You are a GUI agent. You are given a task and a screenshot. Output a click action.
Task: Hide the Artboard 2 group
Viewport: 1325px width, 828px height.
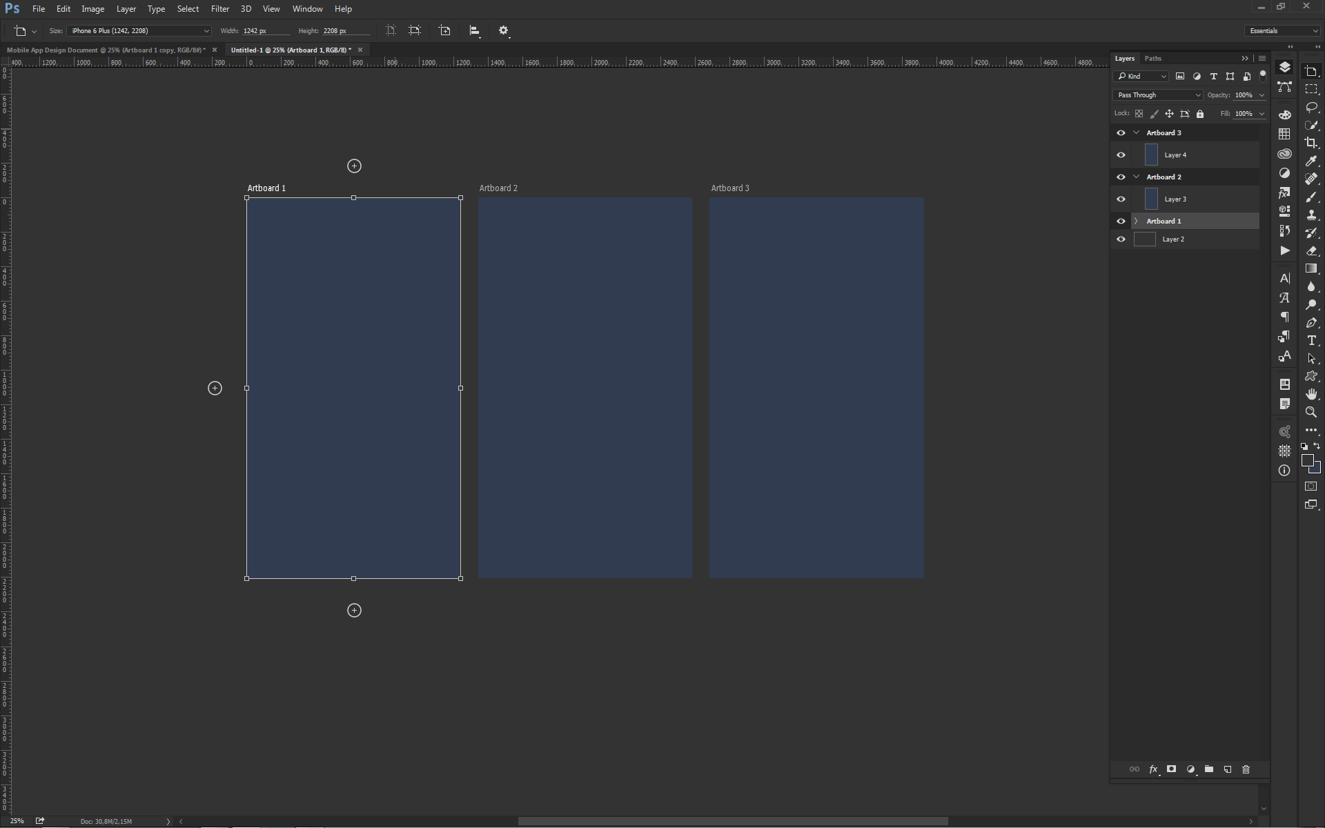(1121, 177)
